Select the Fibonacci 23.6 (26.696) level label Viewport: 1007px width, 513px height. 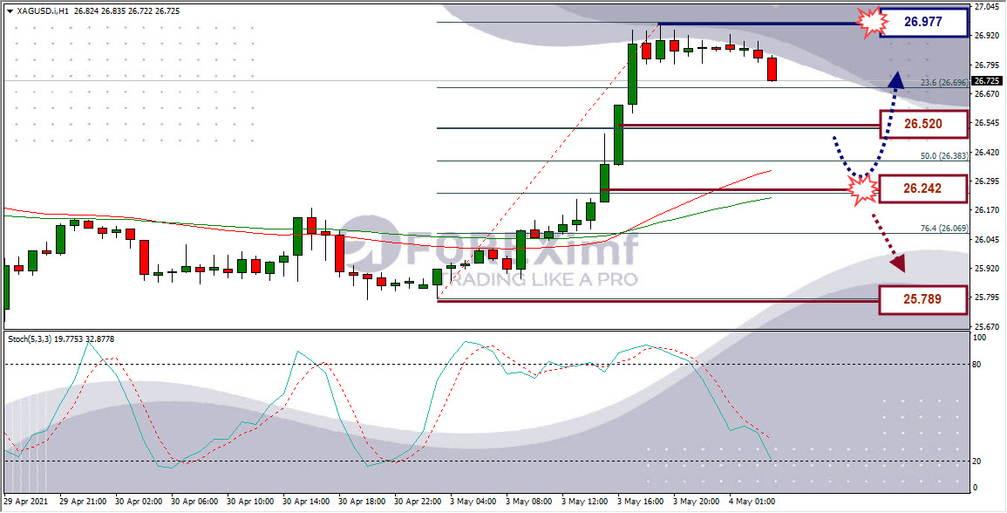tap(944, 83)
